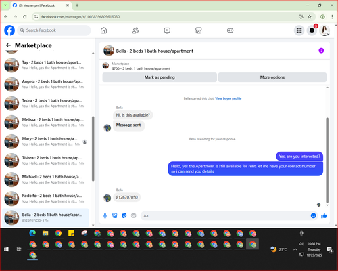Open the Windows Start menu

coord(6,249)
